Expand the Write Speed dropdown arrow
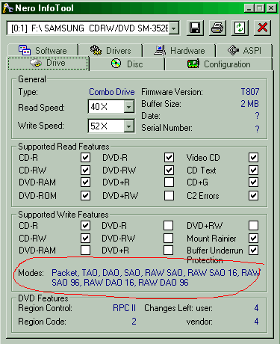This screenshot has width=280, height=344. (x=128, y=126)
